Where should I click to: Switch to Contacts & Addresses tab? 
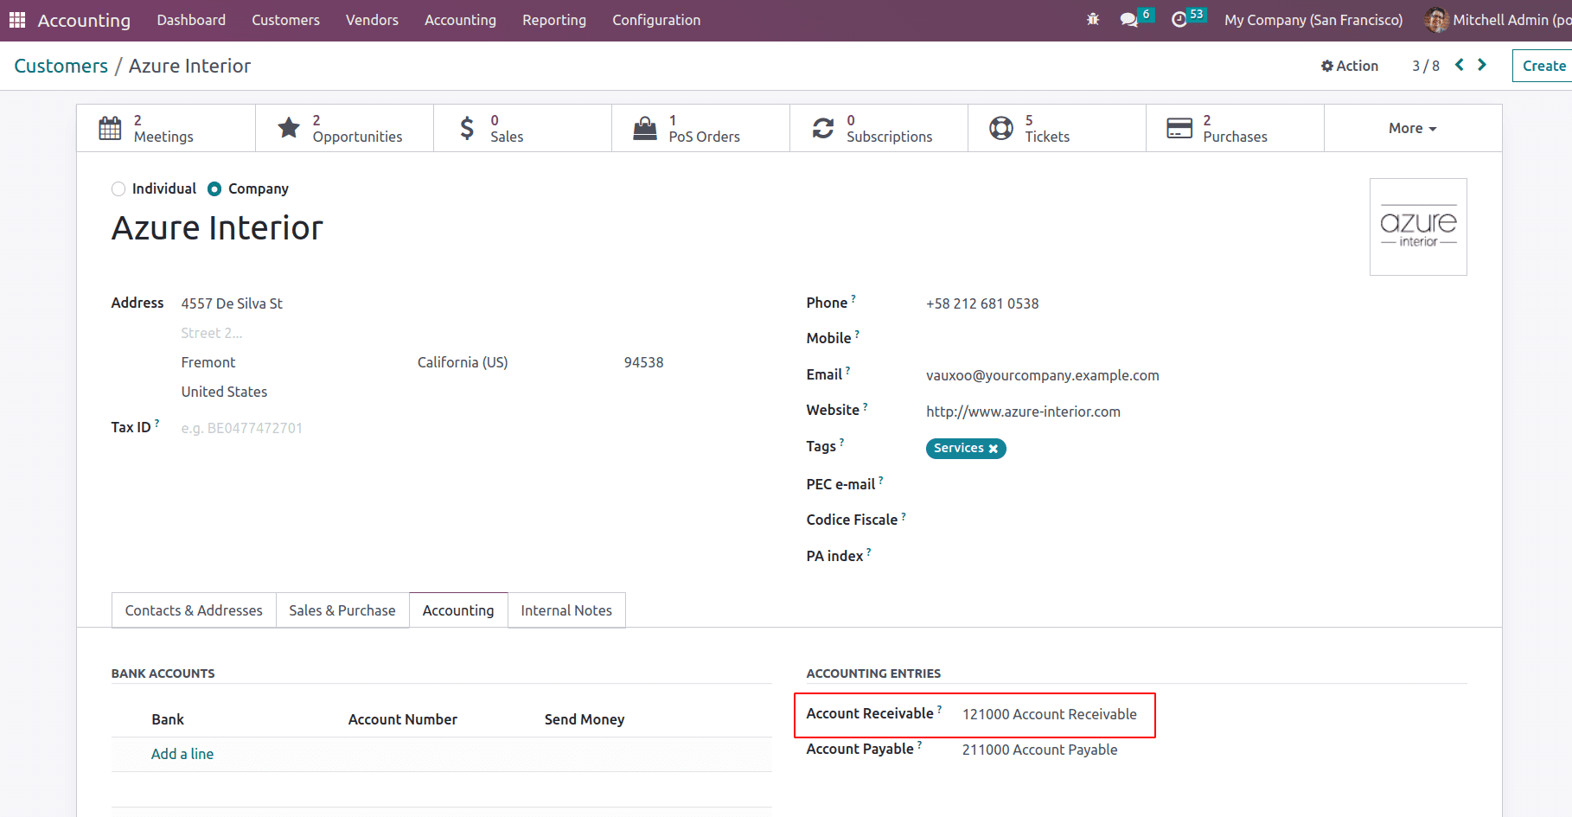(x=194, y=610)
